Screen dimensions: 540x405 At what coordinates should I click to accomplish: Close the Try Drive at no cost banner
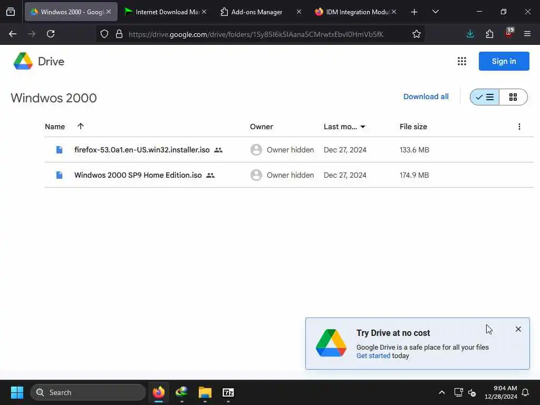coord(518,329)
